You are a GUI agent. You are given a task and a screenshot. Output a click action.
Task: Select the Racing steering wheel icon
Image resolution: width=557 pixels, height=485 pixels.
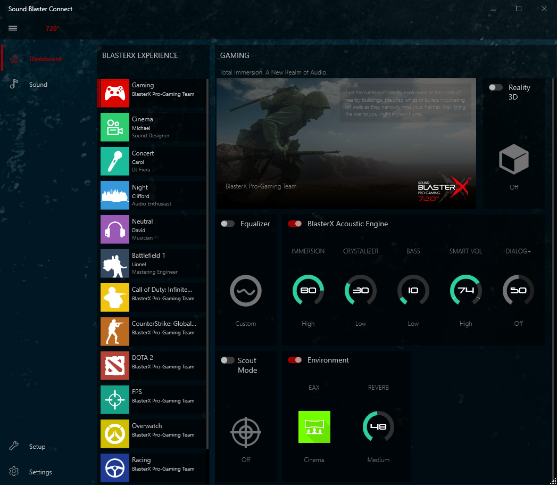point(115,468)
